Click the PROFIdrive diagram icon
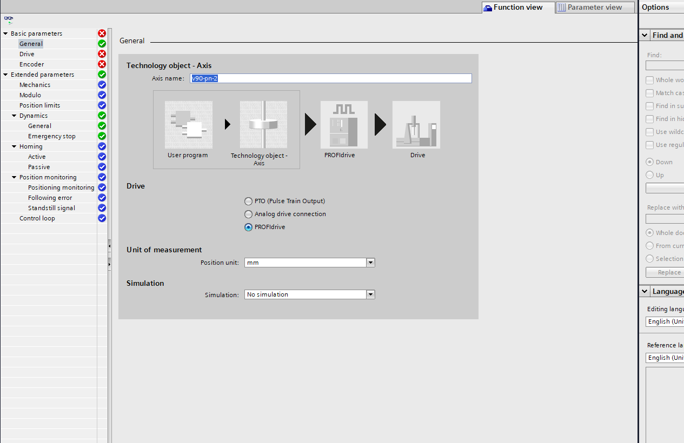The width and height of the screenshot is (684, 443). tap(344, 125)
